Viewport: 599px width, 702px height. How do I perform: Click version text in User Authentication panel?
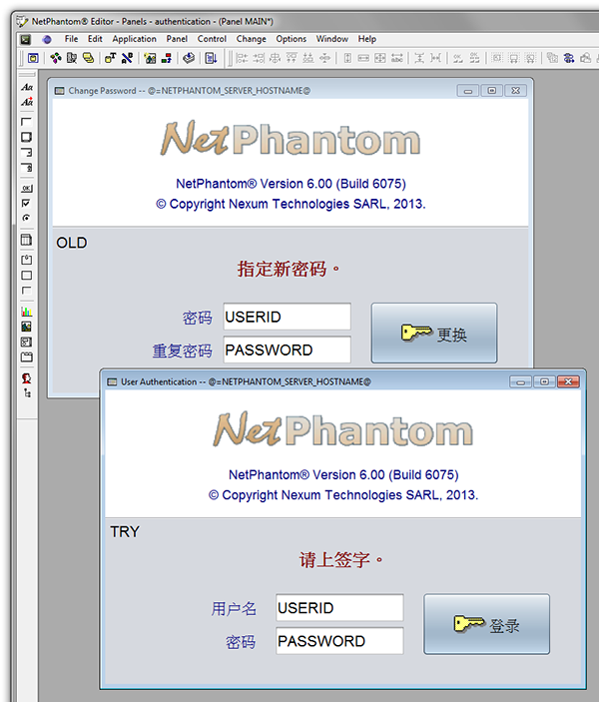click(343, 474)
